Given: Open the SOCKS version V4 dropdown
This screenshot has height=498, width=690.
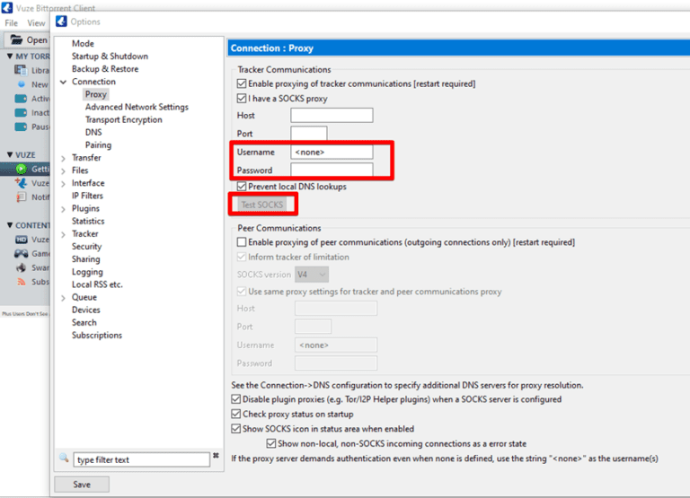Looking at the screenshot, I should 312,275.
